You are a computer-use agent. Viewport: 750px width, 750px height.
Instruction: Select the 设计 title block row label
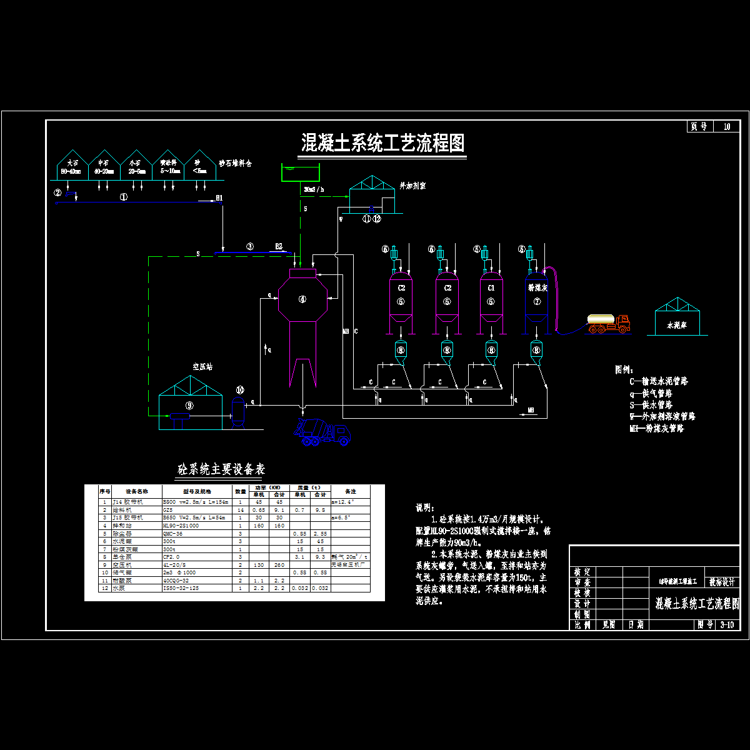click(582, 604)
